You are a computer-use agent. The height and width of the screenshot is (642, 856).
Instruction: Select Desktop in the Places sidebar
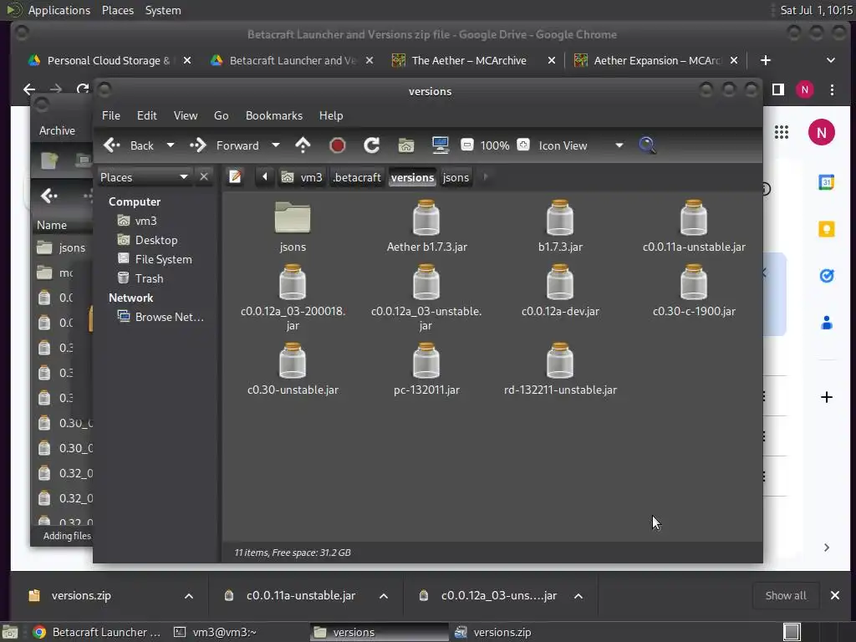pyautogui.click(x=147, y=240)
